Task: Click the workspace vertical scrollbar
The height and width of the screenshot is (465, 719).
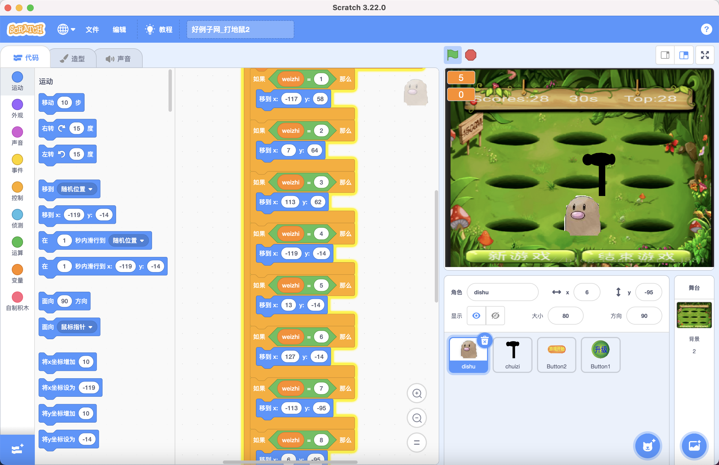Action: [436, 246]
